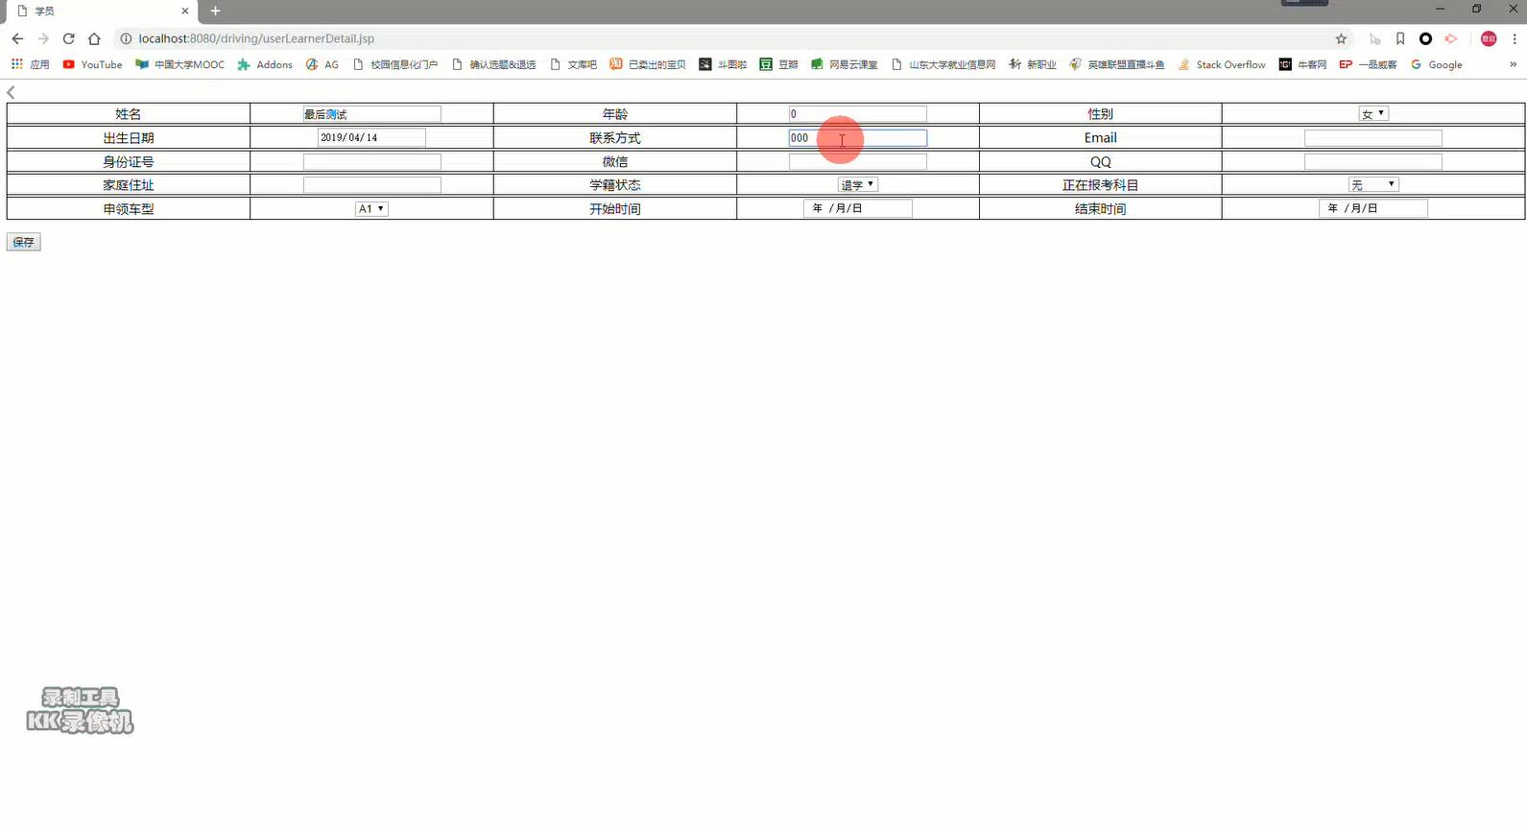Image resolution: width=1527 pixels, height=832 pixels.
Task: Open the 网易云课堂 bookmark
Action: pyautogui.click(x=845, y=64)
